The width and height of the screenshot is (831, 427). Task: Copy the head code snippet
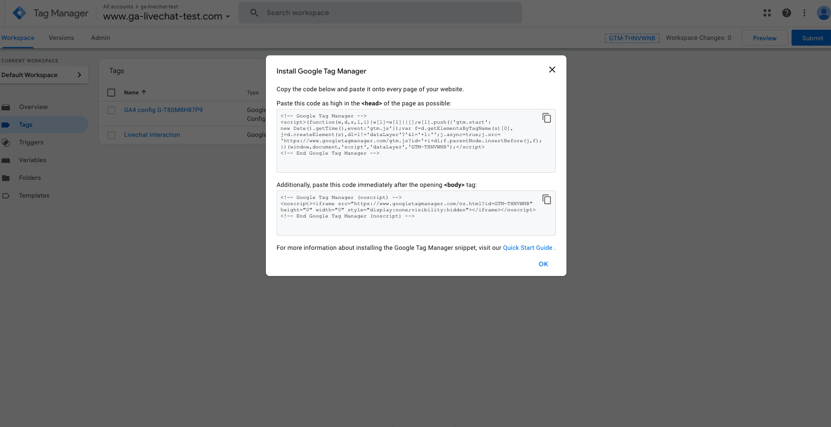546,118
